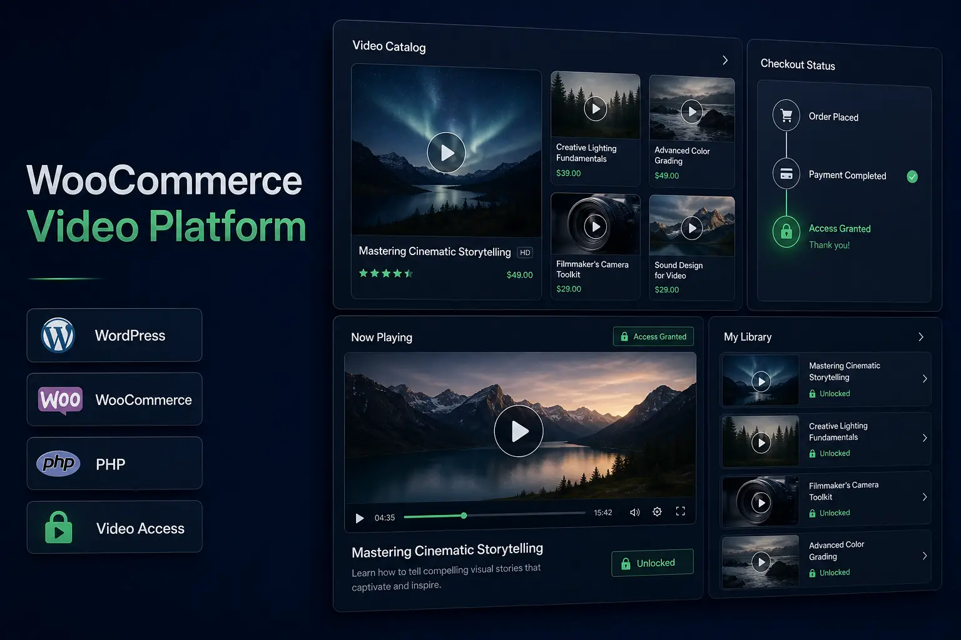Screen dimensions: 961x640
Task: Select the Video Access tag button
Action: coord(114,527)
